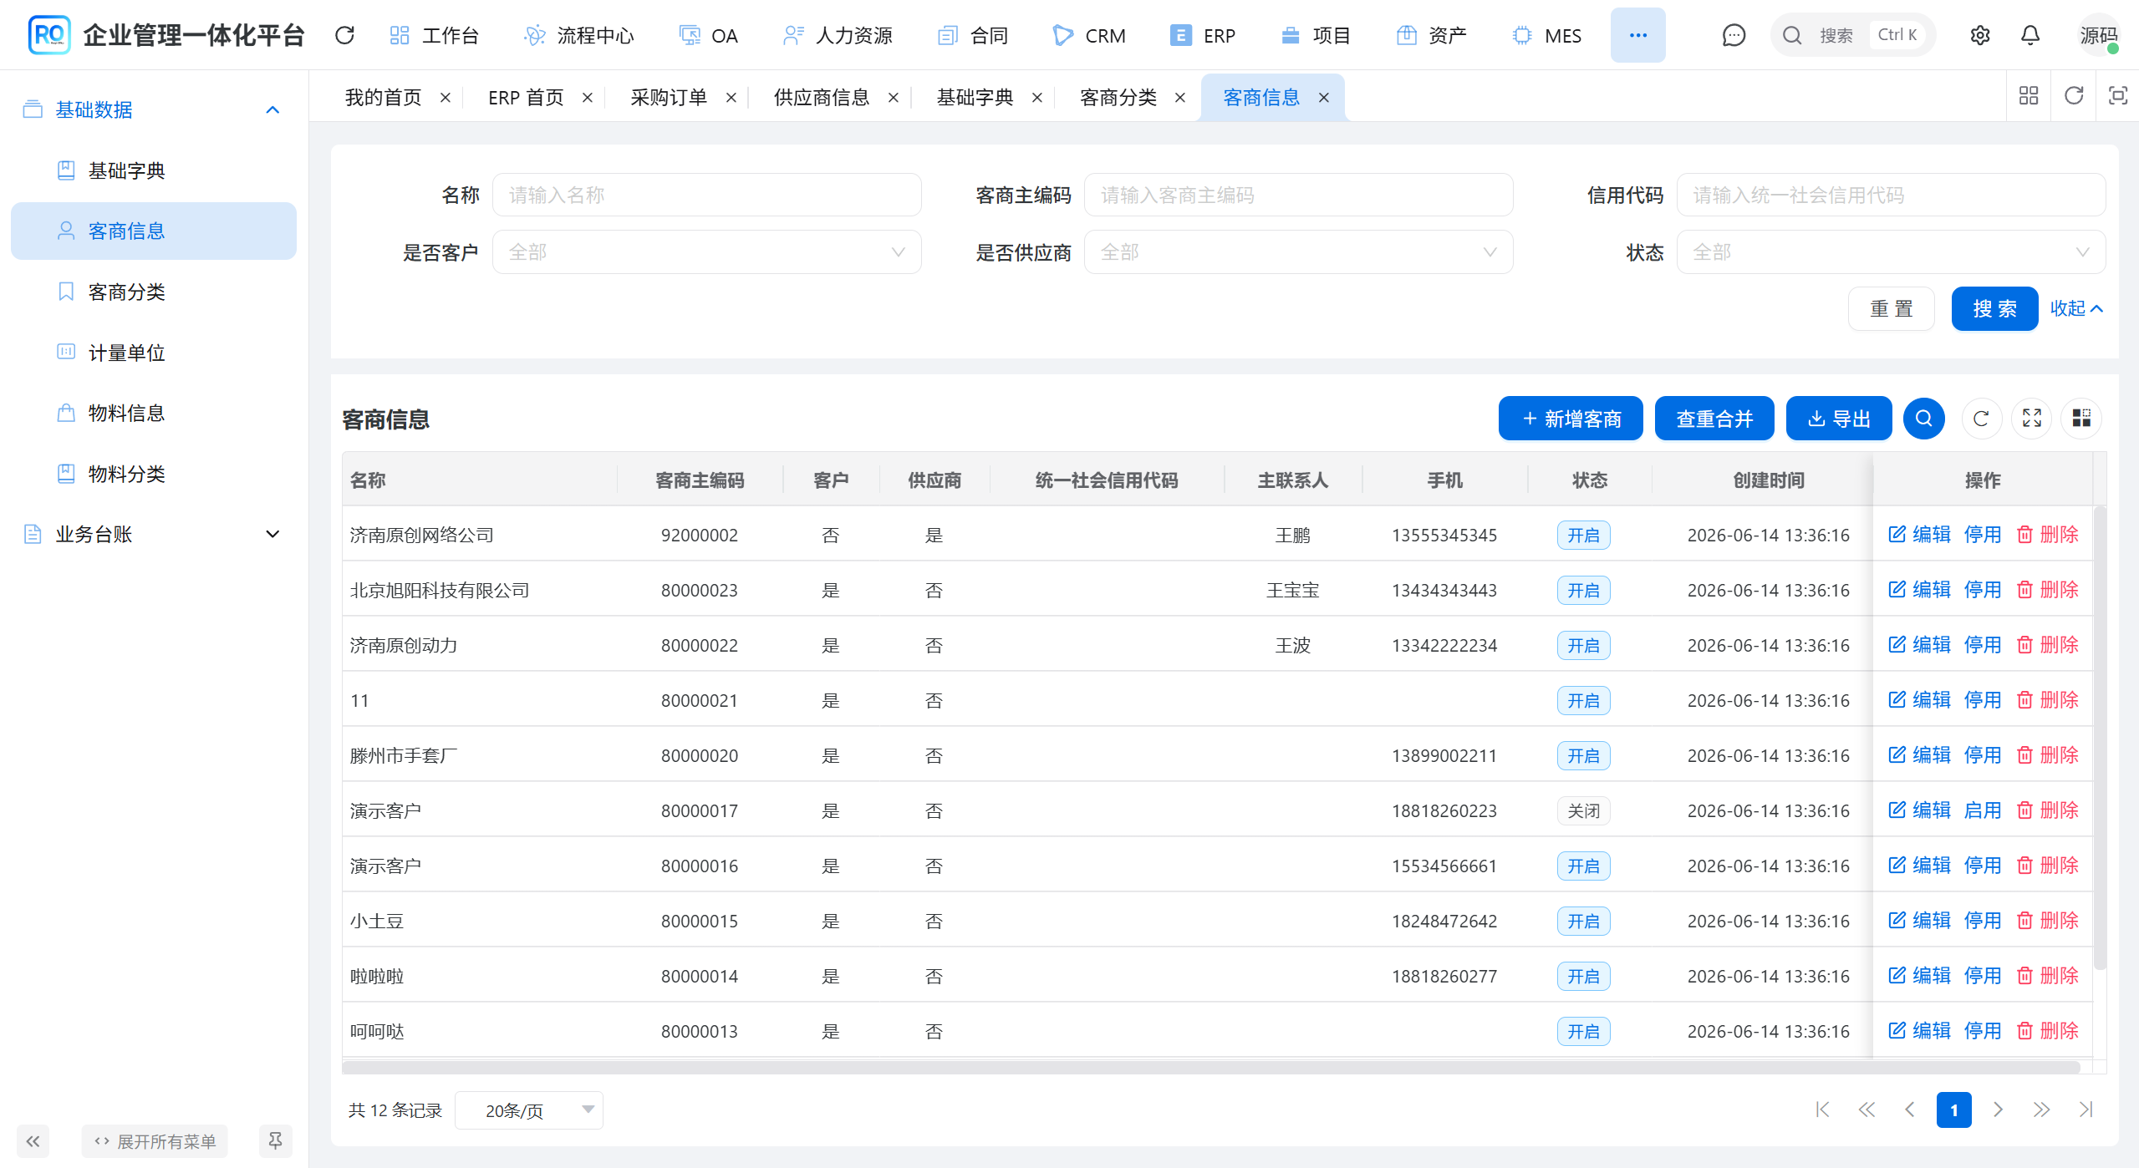Click the 新增客商 button

click(1571, 419)
